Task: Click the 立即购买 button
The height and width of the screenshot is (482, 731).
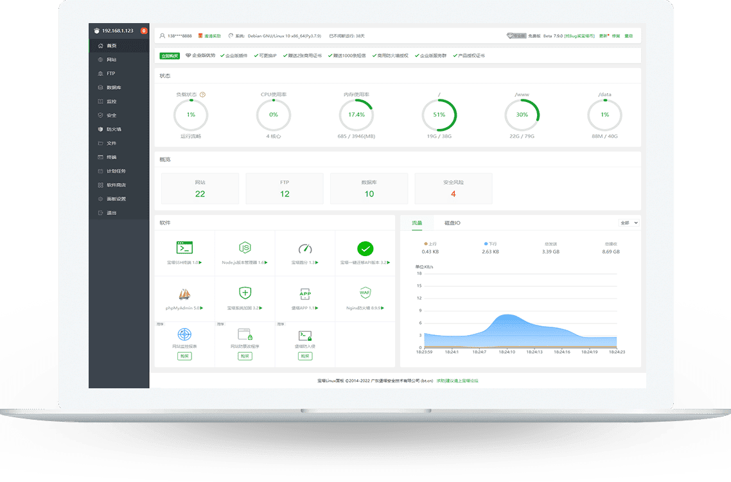Action: [x=170, y=56]
